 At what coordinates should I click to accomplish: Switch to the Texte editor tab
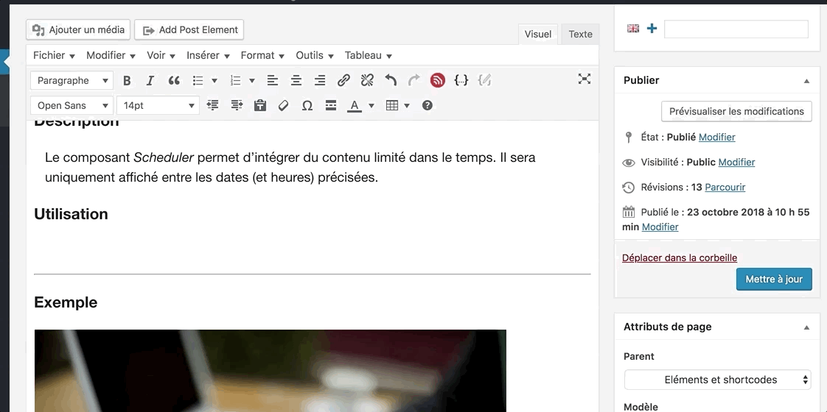pyautogui.click(x=580, y=34)
